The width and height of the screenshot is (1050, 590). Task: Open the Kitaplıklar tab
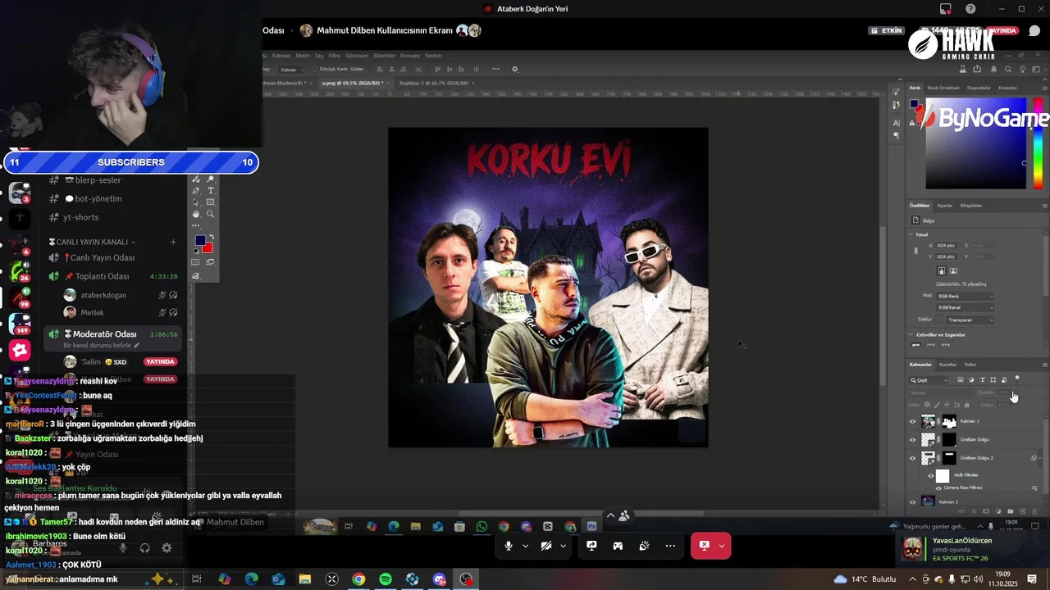[971, 206]
